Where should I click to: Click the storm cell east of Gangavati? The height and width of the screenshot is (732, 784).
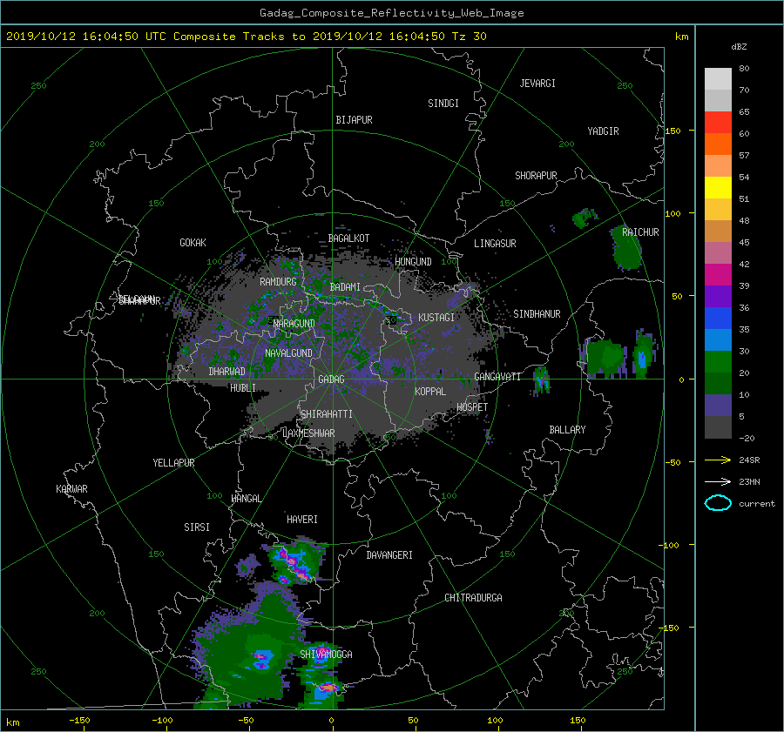coord(541,380)
